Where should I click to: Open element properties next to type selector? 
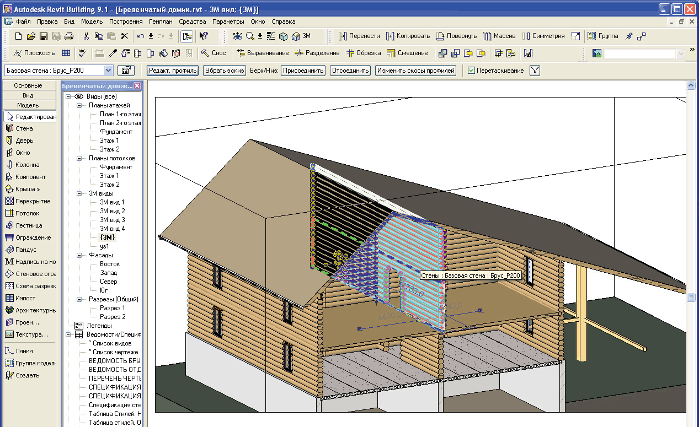click(x=126, y=71)
